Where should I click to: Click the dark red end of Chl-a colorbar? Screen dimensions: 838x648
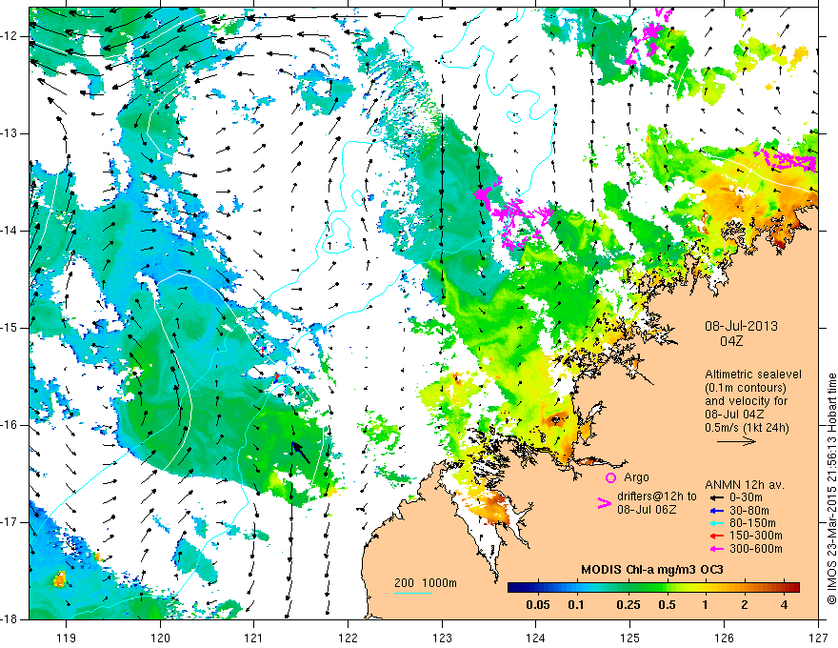[x=794, y=588]
